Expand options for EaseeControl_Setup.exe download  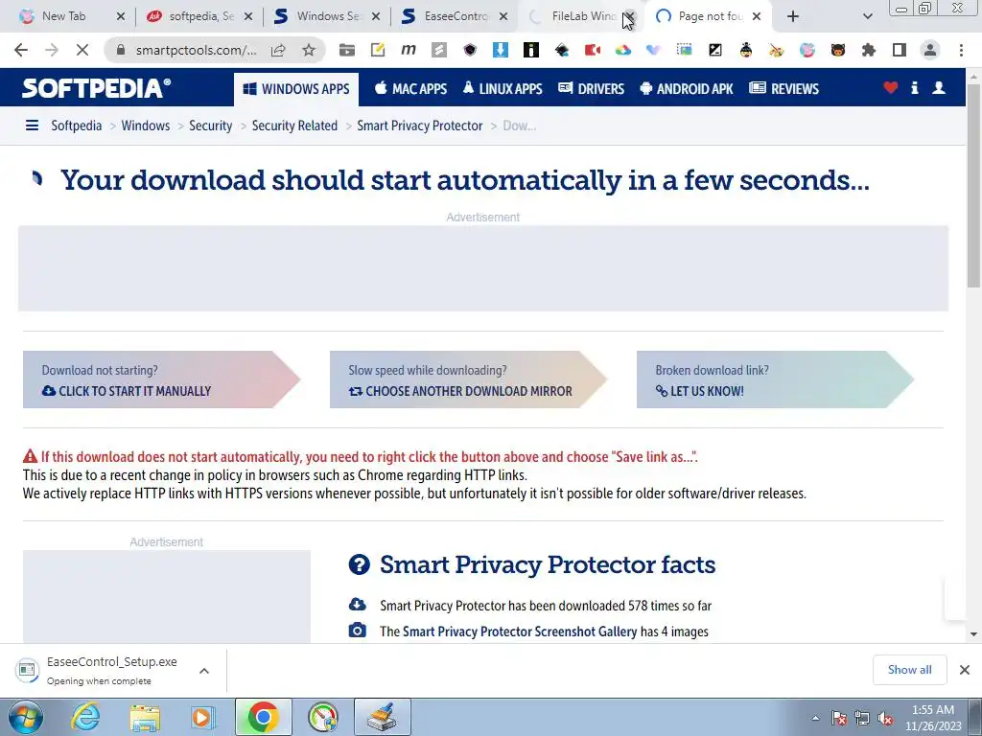204,671
